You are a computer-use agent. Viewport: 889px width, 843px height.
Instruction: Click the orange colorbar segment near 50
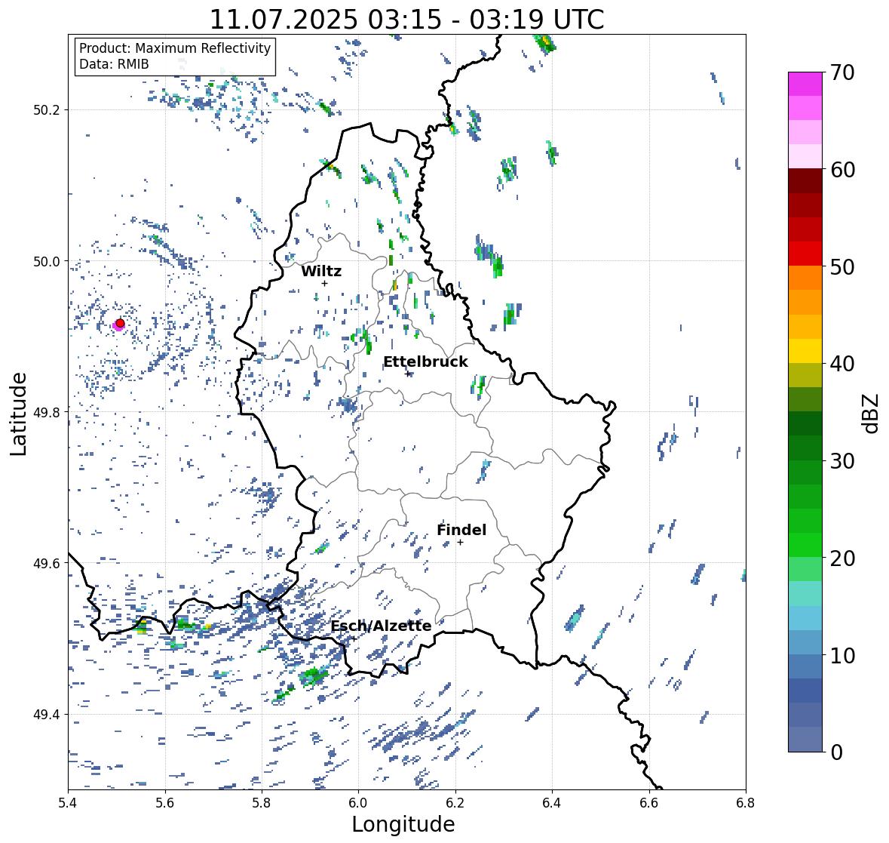(805, 278)
